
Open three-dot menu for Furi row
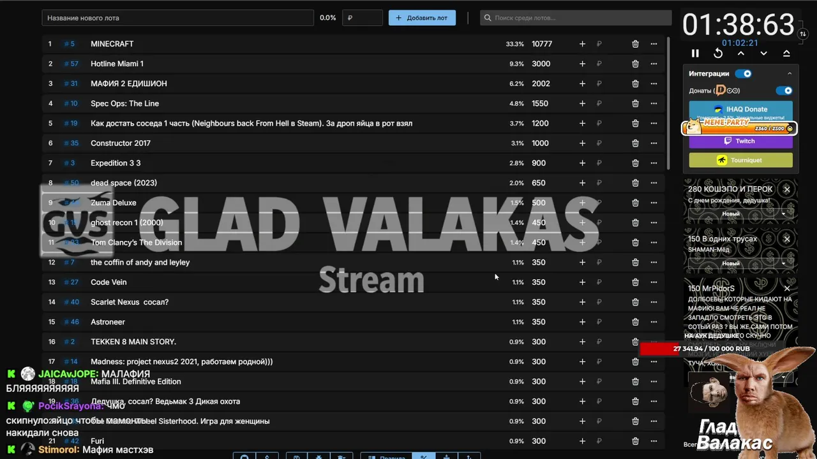(654, 441)
